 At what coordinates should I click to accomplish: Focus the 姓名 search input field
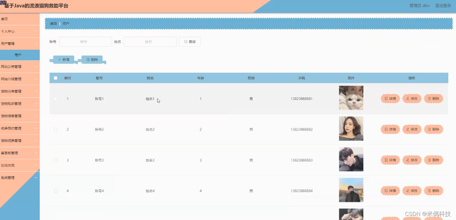coord(150,42)
